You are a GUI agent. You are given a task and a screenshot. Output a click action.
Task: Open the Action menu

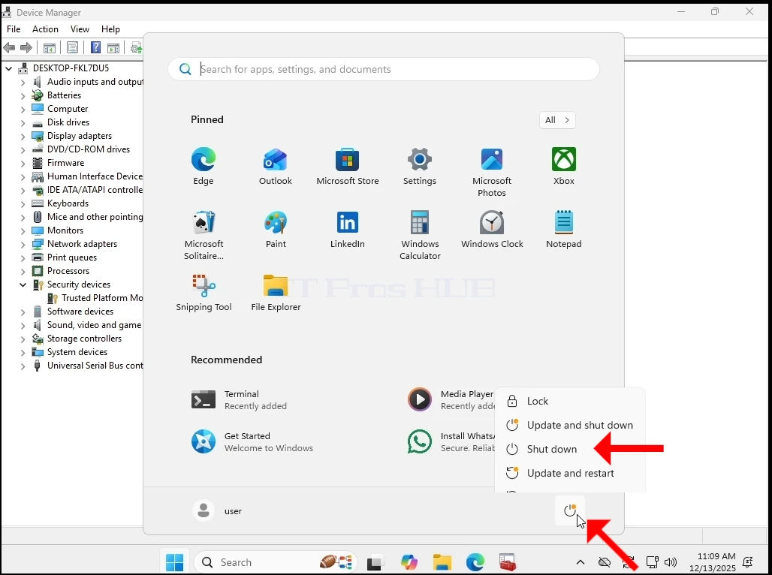click(45, 29)
